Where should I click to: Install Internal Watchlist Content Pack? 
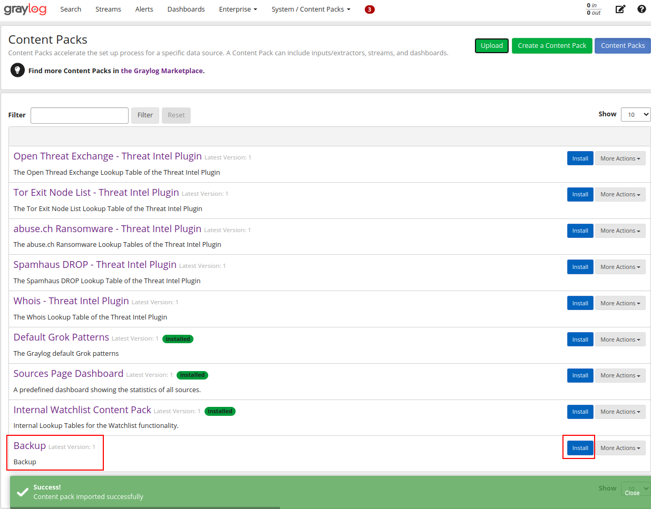pyautogui.click(x=580, y=412)
